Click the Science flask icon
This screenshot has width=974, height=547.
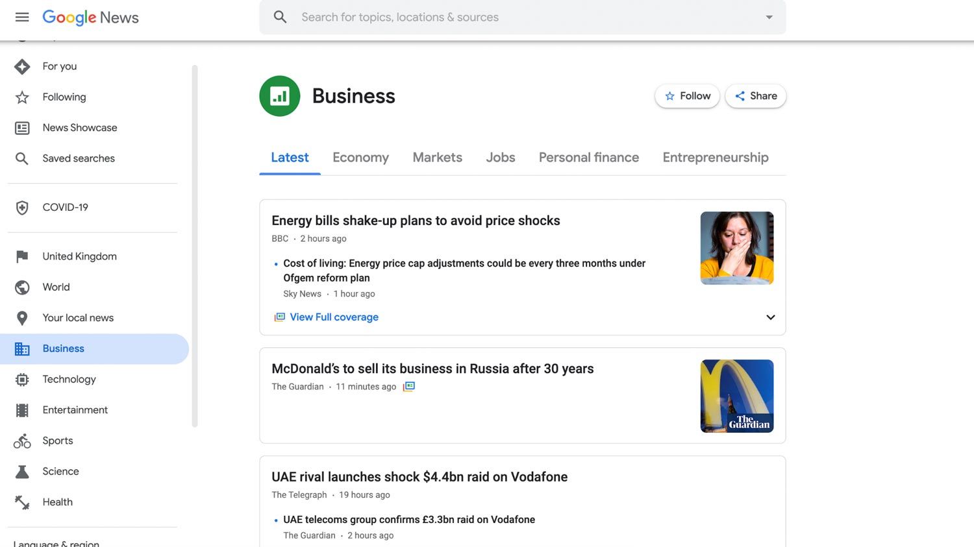[22, 472]
